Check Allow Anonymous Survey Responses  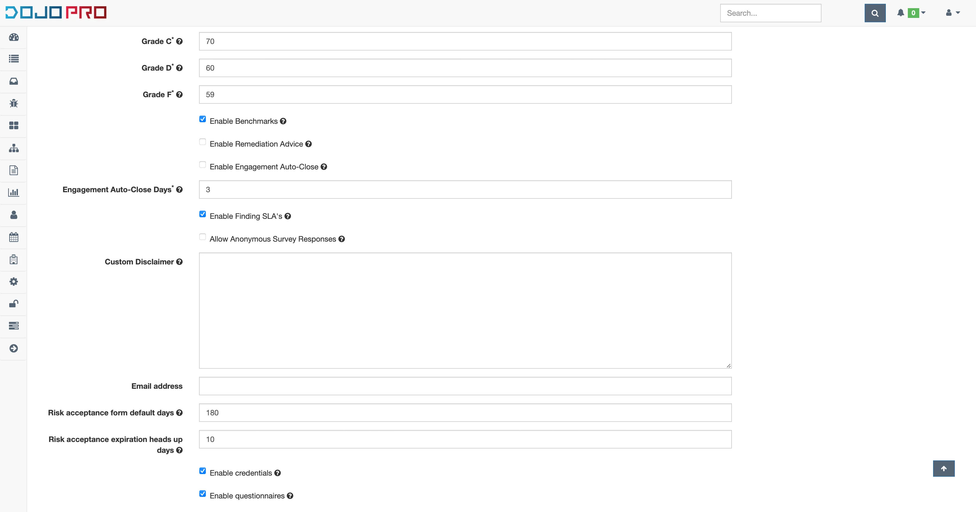[203, 237]
